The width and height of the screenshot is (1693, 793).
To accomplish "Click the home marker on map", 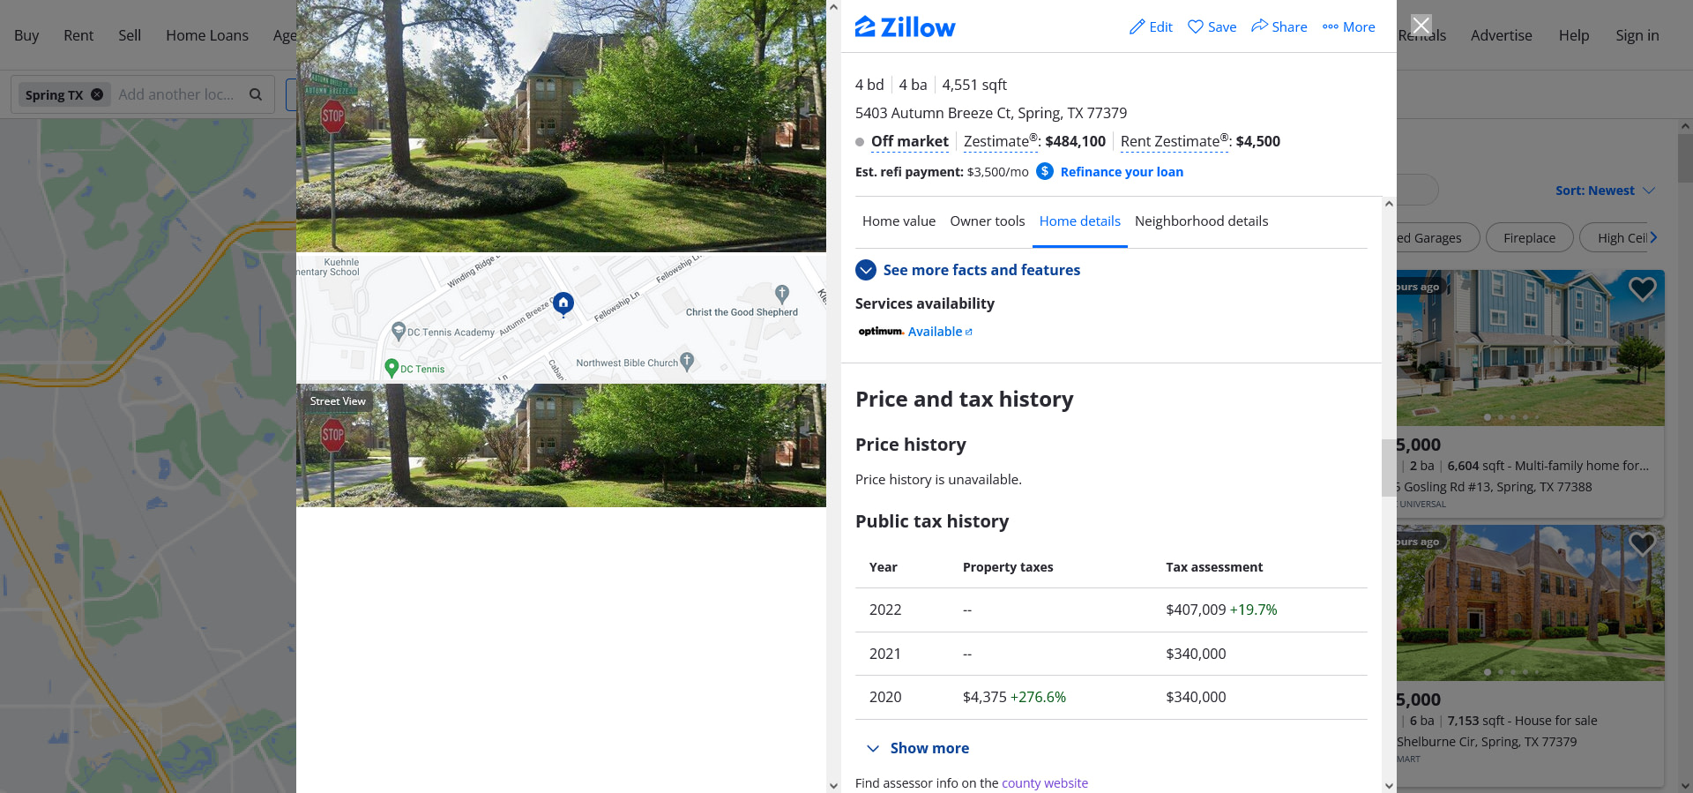I will 563,303.
